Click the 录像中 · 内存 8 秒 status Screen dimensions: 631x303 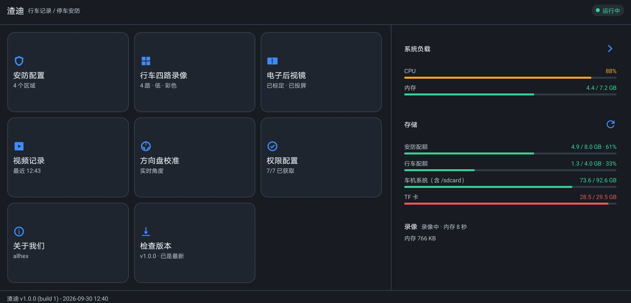point(444,227)
